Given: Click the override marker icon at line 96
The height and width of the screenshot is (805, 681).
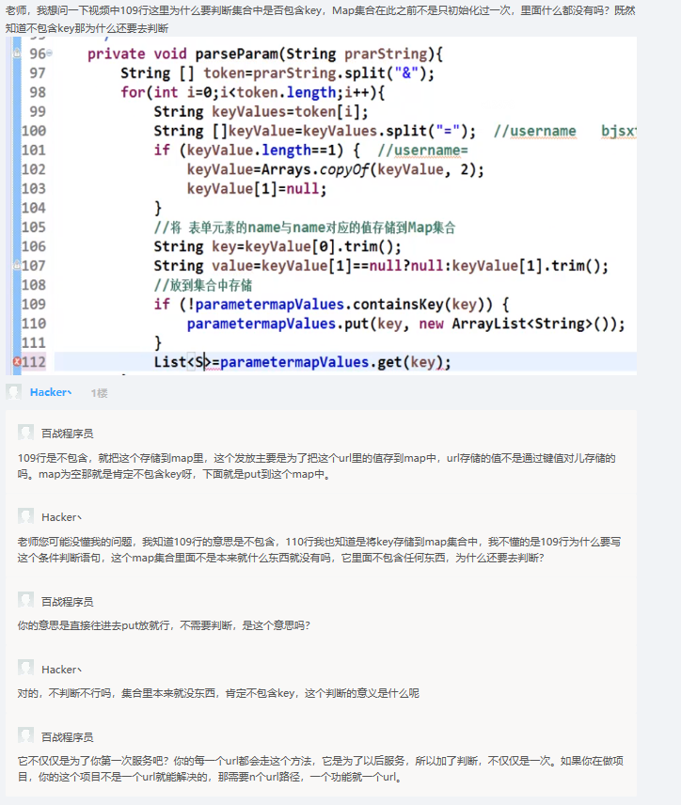Looking at the screenshot, I should tap(17, 53).
